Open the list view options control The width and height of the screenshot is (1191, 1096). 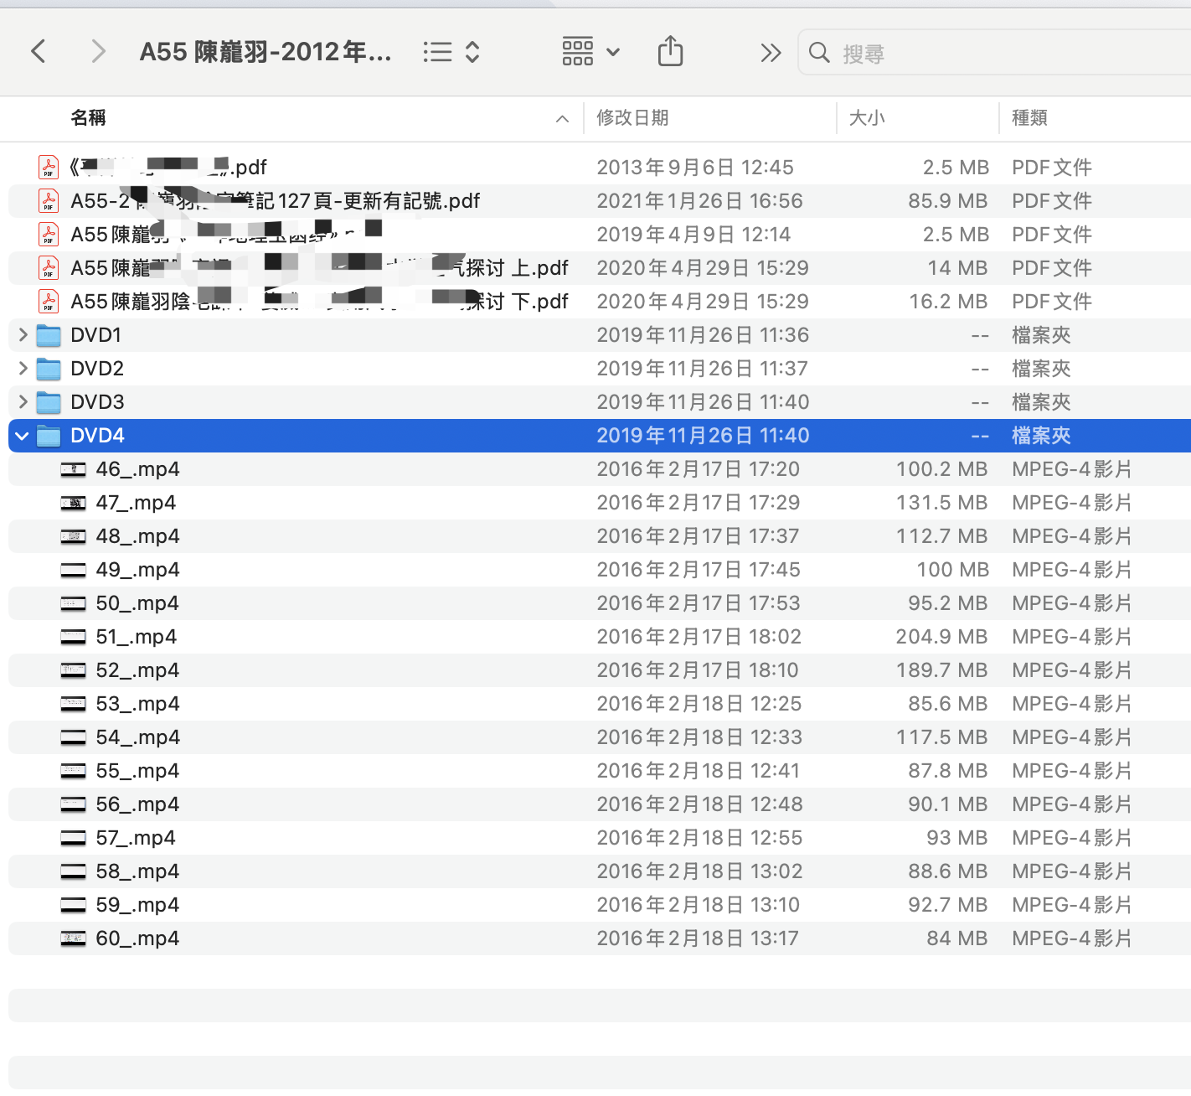click(451, 52)
